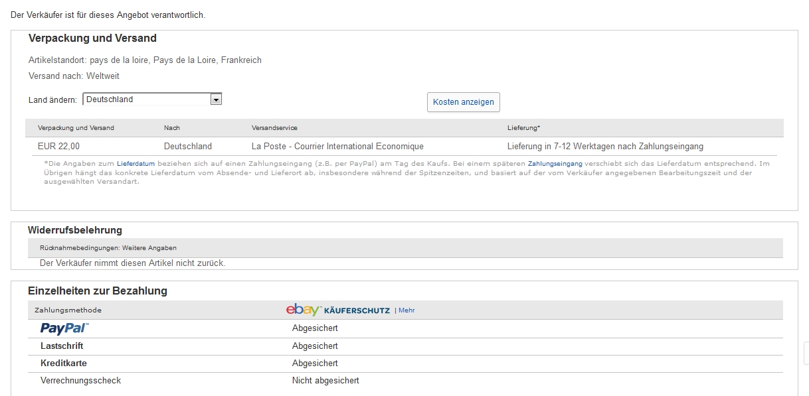The width and height of the screenshot is (809, 396).
Task: Click the partially hidden tab at right edge
Action: [x=806, y=353]
